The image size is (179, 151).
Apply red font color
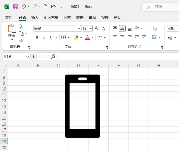tap(87, 37)
